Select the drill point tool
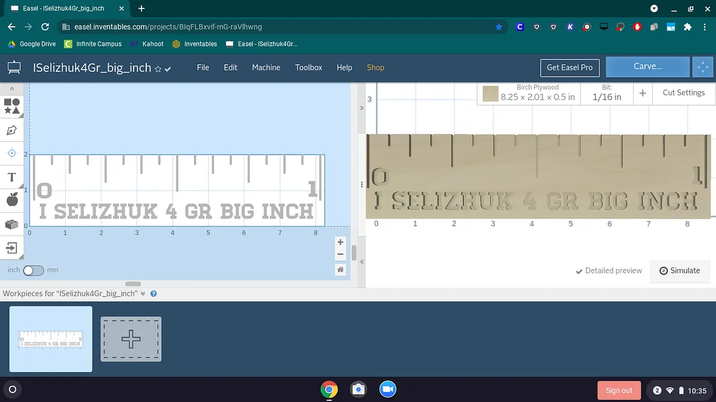Viewport: 716px width, 402px height. [x=11, y=153]
